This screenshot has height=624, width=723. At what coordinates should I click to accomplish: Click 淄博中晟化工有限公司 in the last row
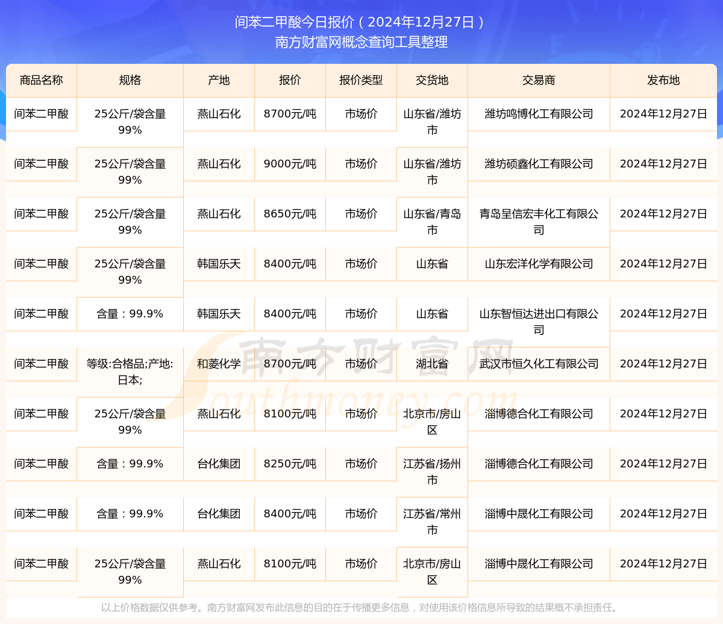click(x=539, y=564)
